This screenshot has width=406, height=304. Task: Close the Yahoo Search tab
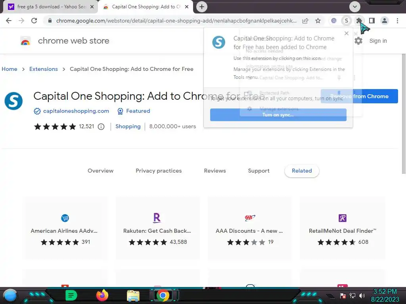point(92,7)
